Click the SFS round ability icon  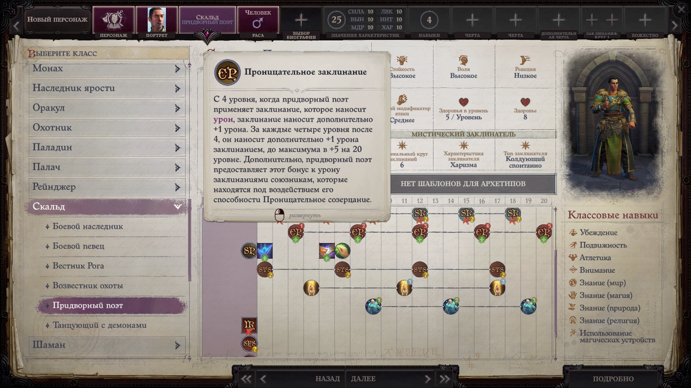pos(249,344)
